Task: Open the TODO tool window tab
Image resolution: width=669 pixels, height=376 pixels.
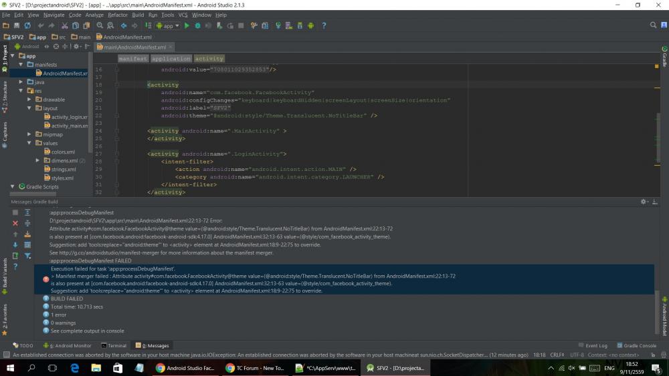Action: 23,346
